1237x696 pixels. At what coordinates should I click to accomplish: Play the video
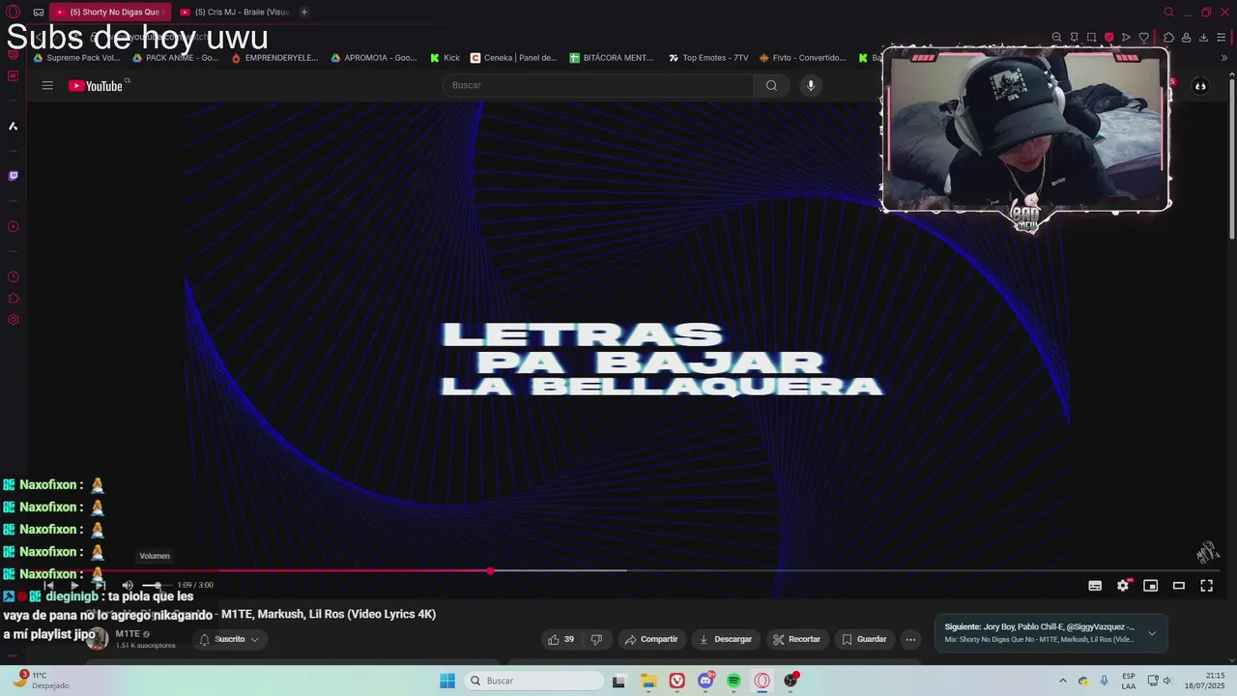(73, 585)
